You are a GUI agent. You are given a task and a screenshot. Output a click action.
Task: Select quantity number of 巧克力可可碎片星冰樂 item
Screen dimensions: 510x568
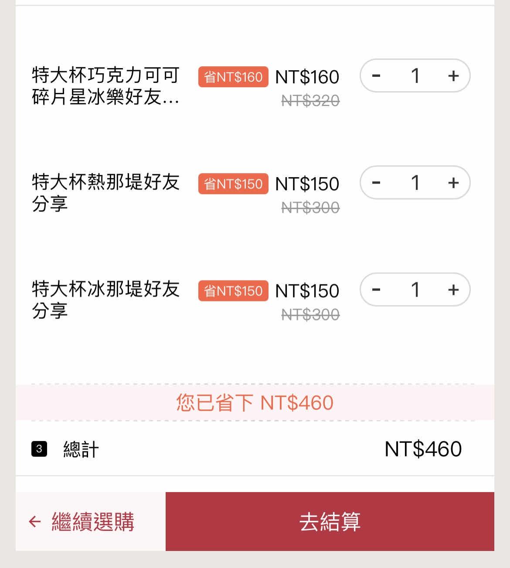(x=415, y=76)
